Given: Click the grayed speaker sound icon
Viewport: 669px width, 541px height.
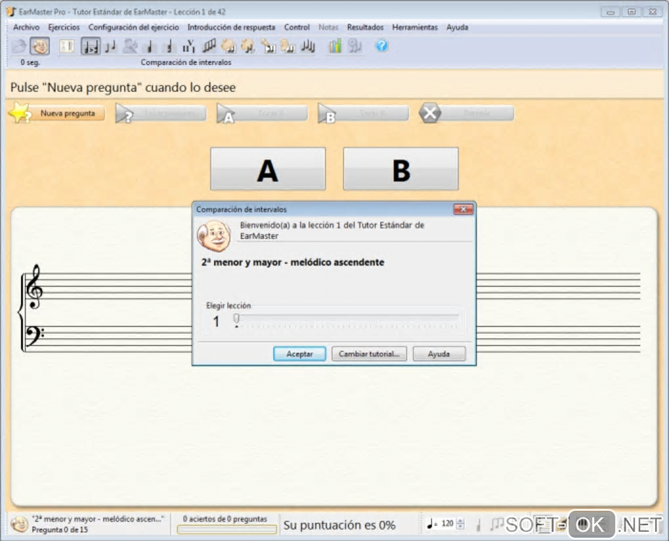Looking at the screenshot, I should [355, 46].
